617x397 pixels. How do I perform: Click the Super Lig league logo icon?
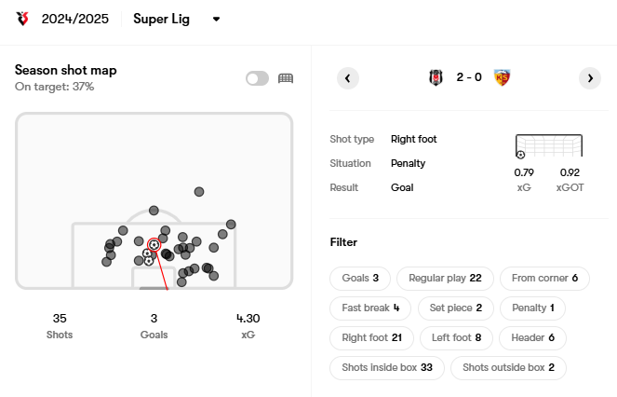pos(23,19)
